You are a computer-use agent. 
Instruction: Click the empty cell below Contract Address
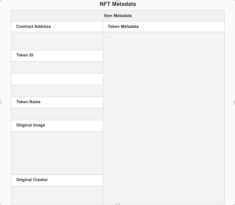tap(57, 41)
